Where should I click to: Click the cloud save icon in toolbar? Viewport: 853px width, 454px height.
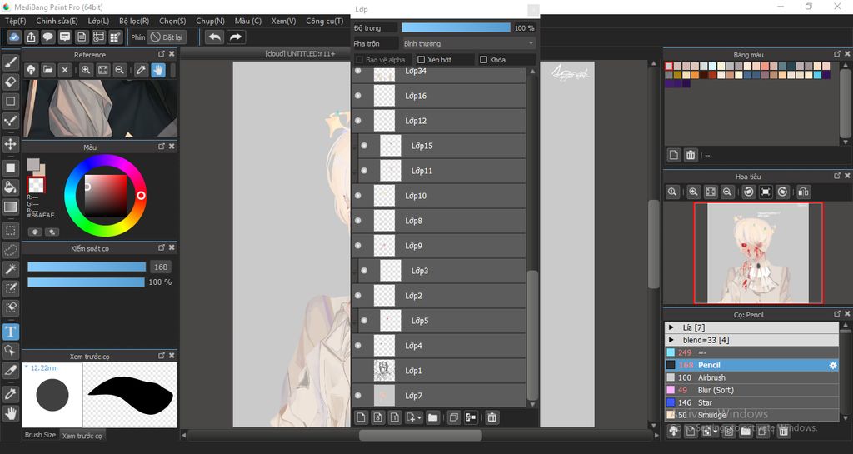click(x=14, y=37)
